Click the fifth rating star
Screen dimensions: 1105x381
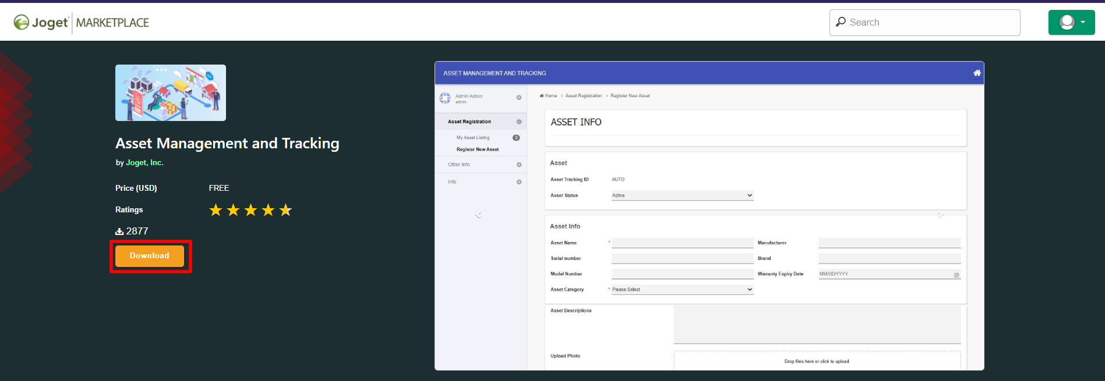285,210
